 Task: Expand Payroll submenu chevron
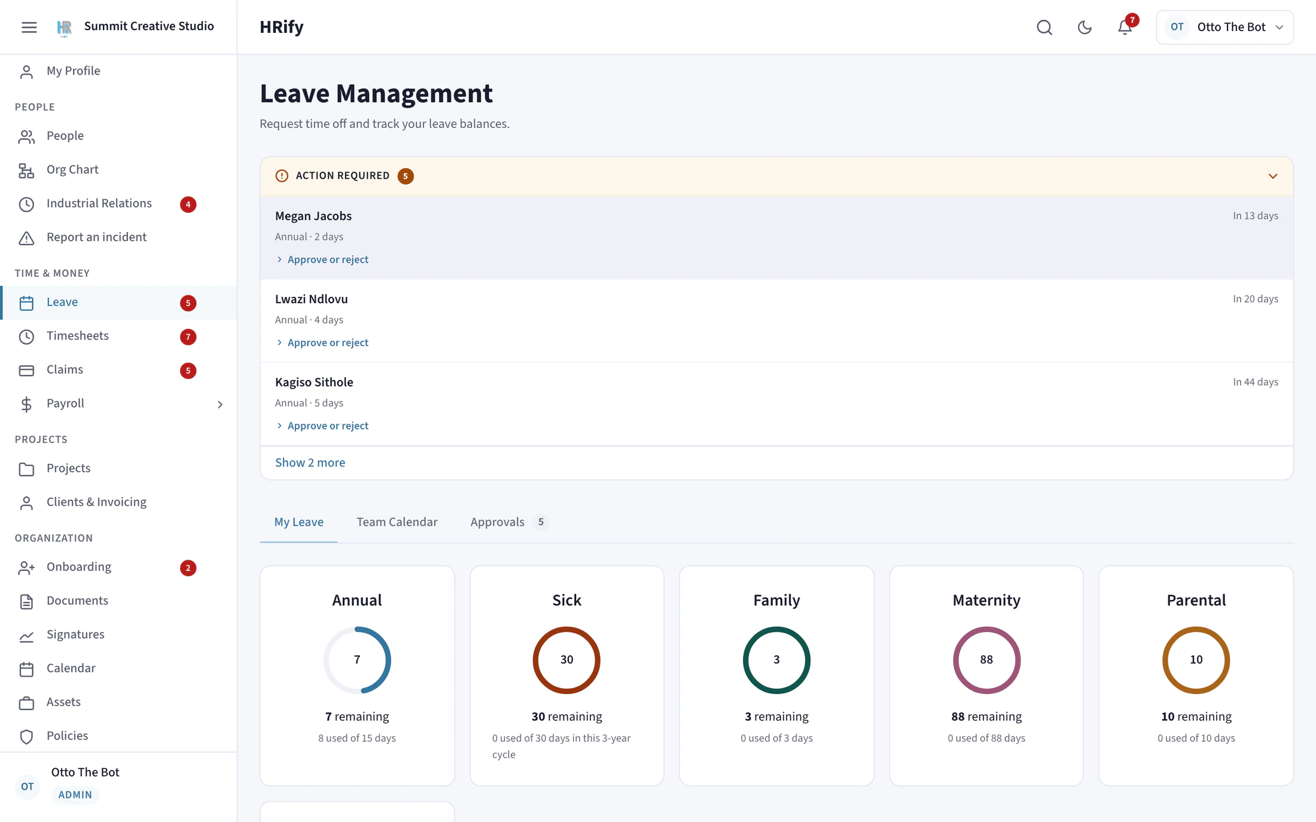click(x=220, y=404)
